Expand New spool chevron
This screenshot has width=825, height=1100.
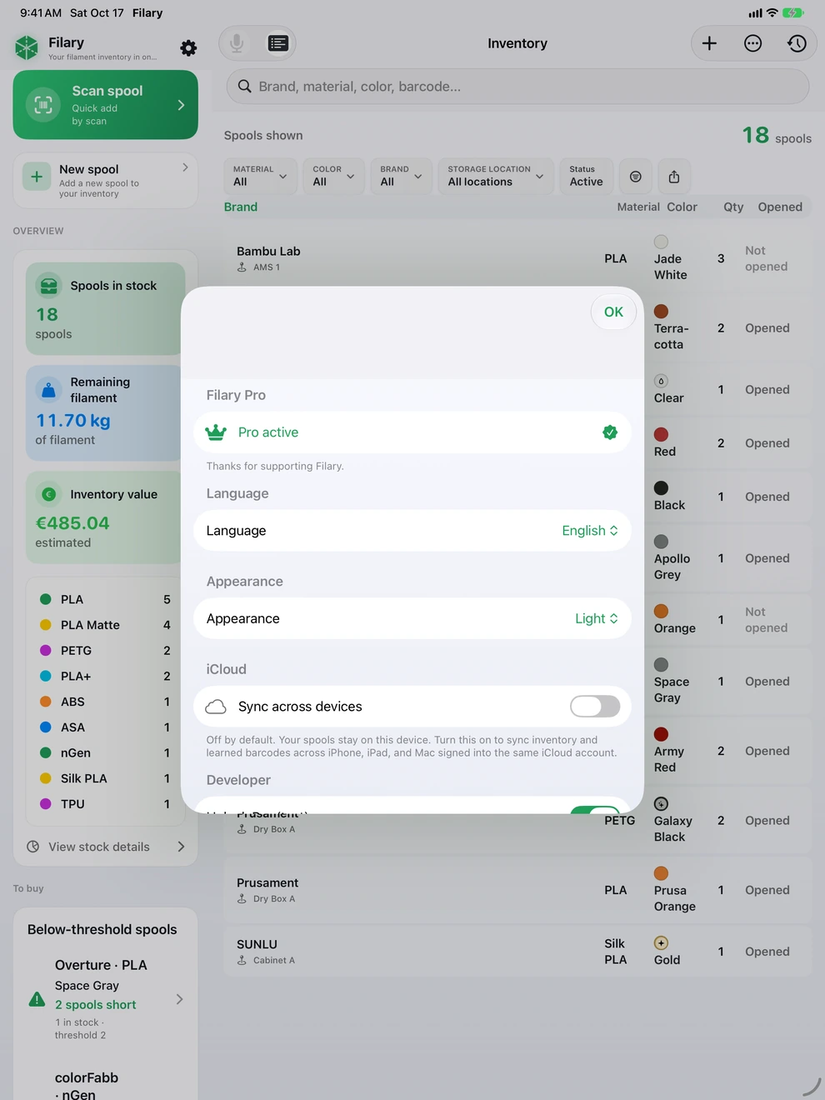click(x=185, y=167)
